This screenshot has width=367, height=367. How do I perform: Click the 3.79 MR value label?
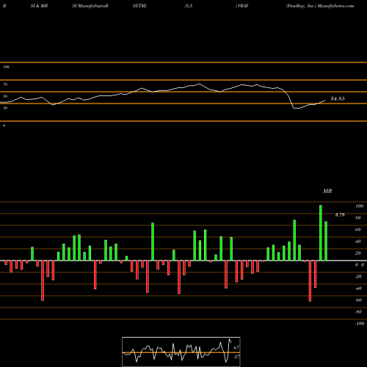click(x=340, y=215)
